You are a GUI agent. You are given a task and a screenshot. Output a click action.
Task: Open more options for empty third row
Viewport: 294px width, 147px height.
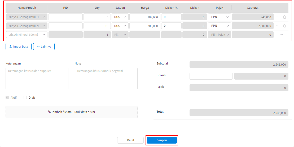[281, 35]
